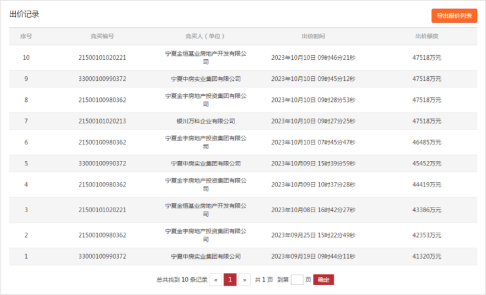Image resolution: width=486 pixels, height=295 pixels.
Task: Select the 44419万元 amount
Action: coord(427,185)
